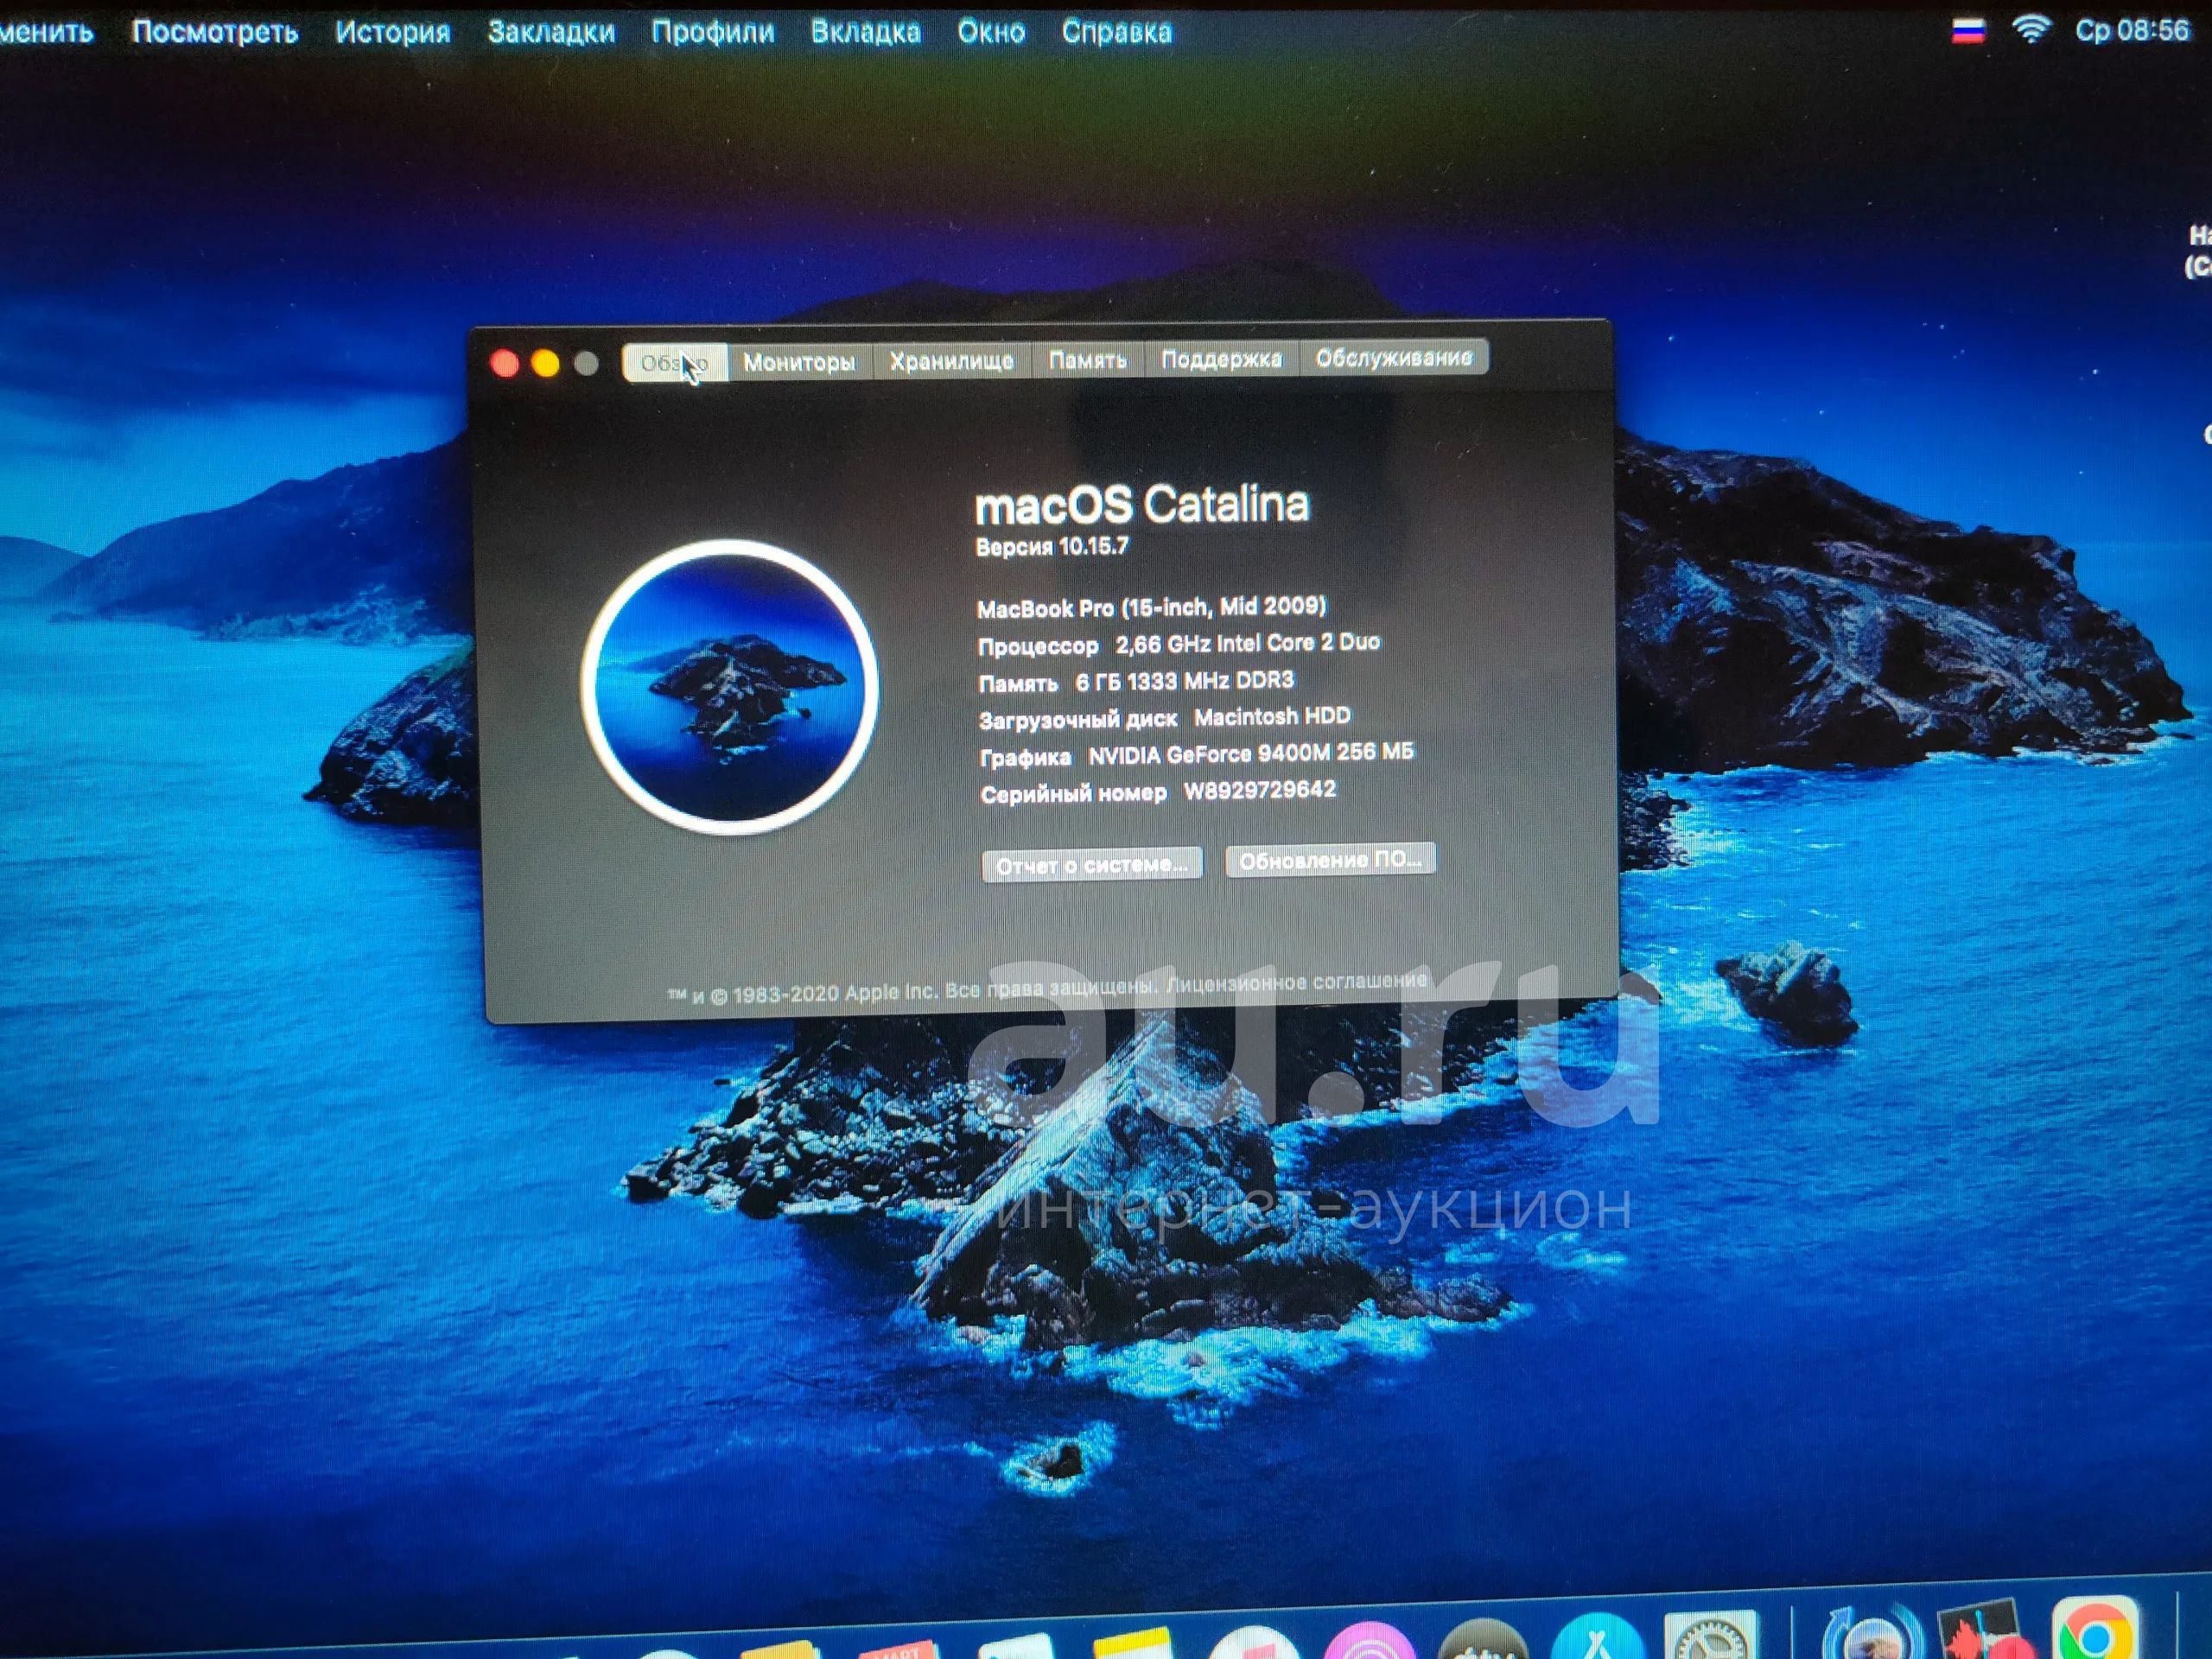Open the Лицензионное соглашение link
Screen dimensions: 2212x1659
[x=1297, y=983]
